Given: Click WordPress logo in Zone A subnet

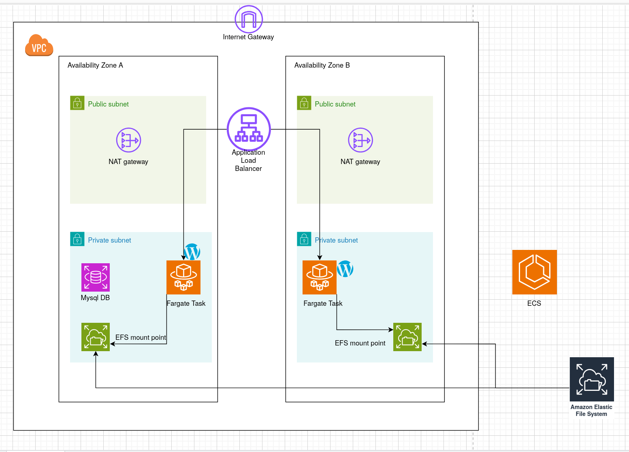Looking at the screenshot, I should (x=192, y=252).
